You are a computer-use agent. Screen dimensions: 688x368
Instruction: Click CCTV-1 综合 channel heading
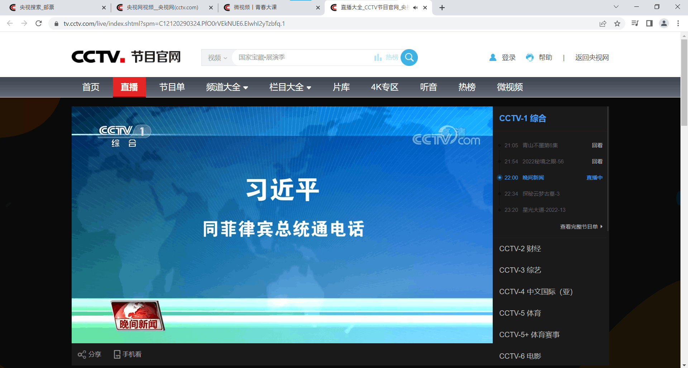522,118
